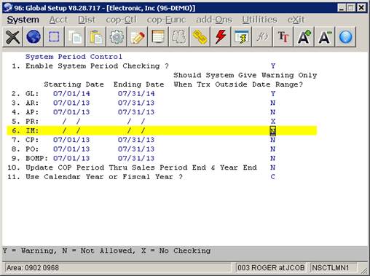Click the highlighted IM warning-only N field
The width and height of the screenshot is (370, 276).
tap(273, 131)
